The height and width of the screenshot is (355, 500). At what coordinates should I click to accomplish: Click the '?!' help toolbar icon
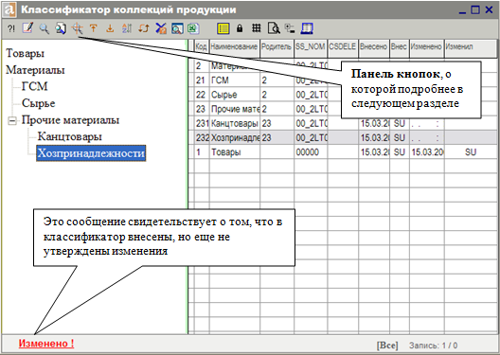pyautogui.click(x=11, y=28)
